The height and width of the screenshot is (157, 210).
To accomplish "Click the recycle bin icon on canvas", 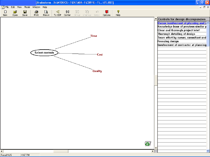I will coord(148,144).
